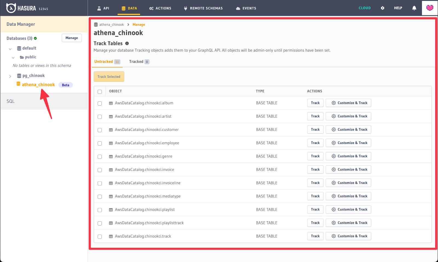Check the chinookci.invoice row checkbox
This screenshot has height=262, width=438.
pos(100,170)
